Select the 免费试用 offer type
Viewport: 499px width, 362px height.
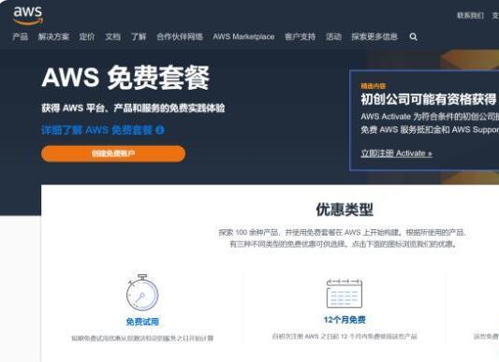142,322
